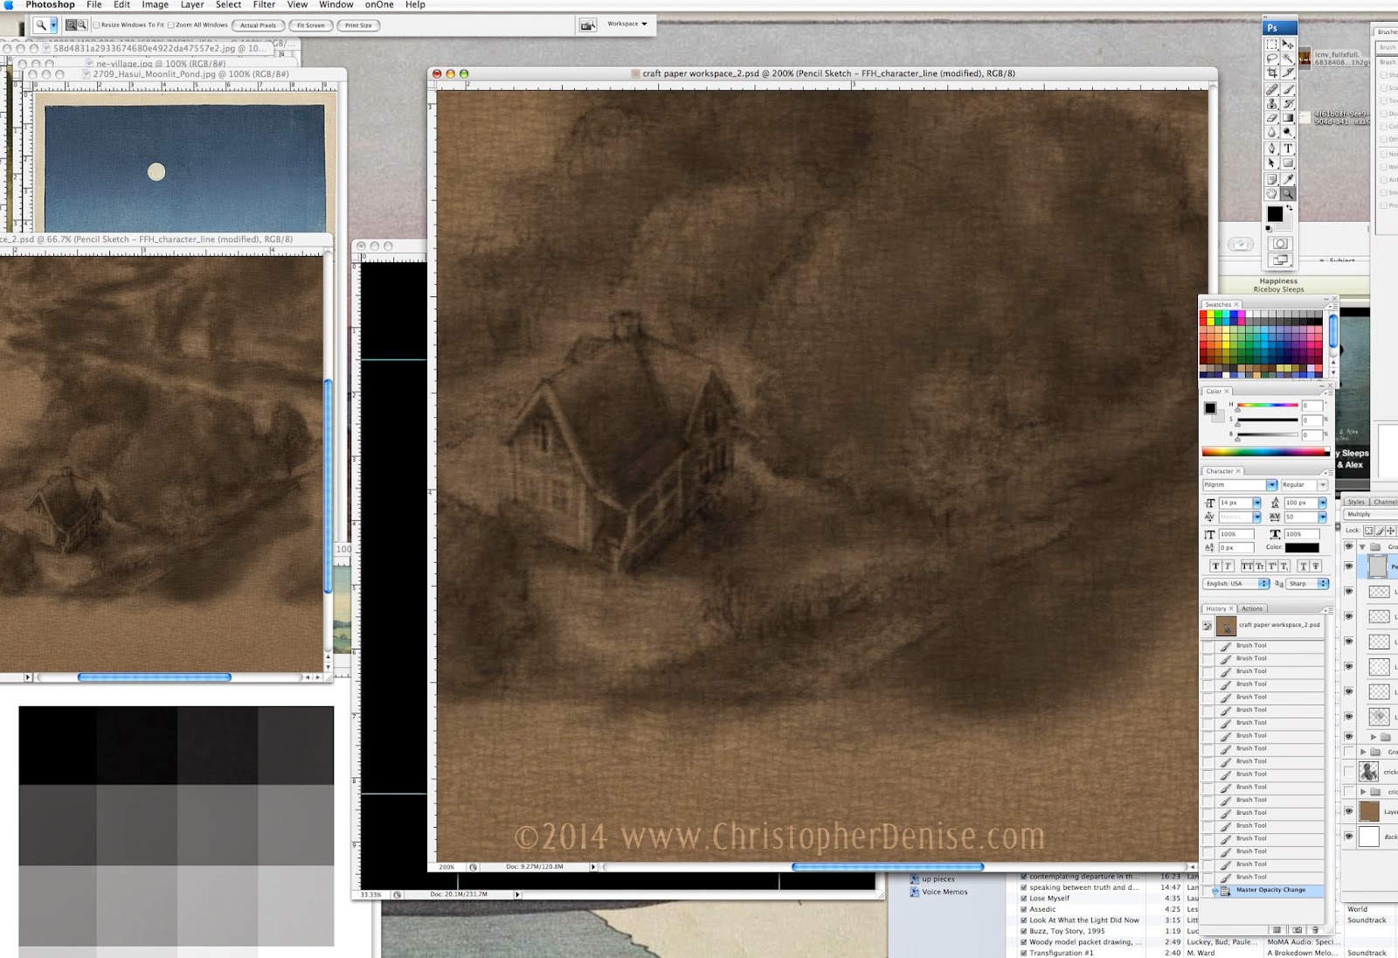The height and width of the screenshot is (958, 1398).
Task: Hide the selected Pencil Sketch layer
Action: click(1349, 566)
